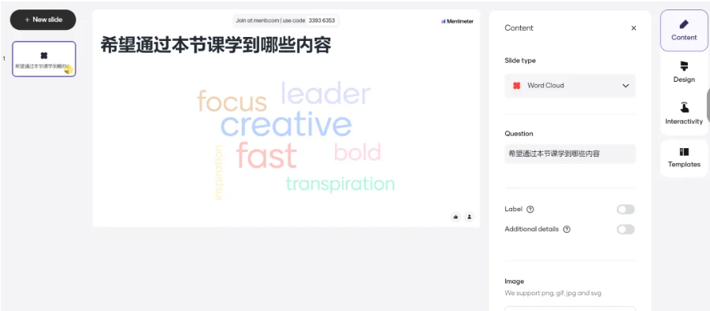Viewport: 710px width, 311px height.
Task: Toggle the Additional details switch
Action: pos(626,230)
